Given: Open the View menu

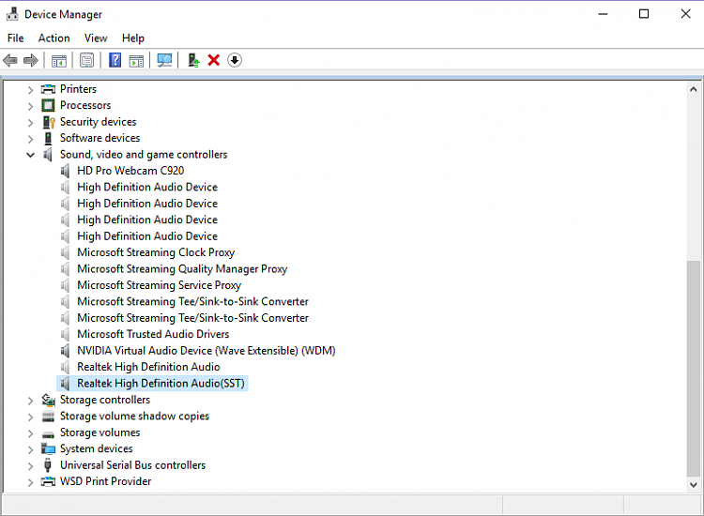Looking at the screenshot, I should (96, 38).
